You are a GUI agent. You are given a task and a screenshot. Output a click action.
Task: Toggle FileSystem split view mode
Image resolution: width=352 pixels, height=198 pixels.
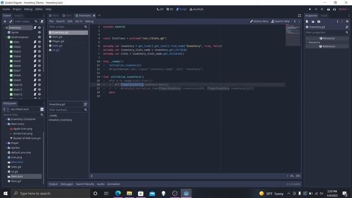42,109
